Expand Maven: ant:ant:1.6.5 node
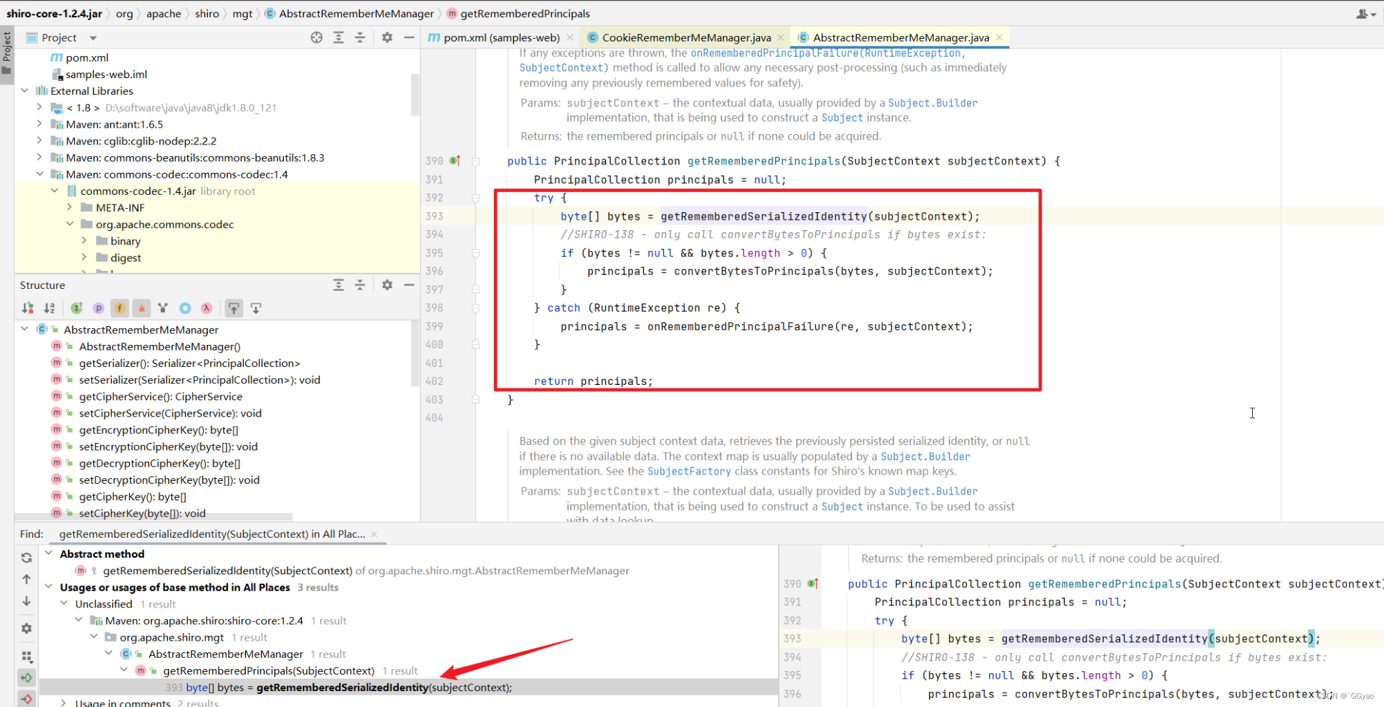1384x707 pixels. (x=39, y=124)
